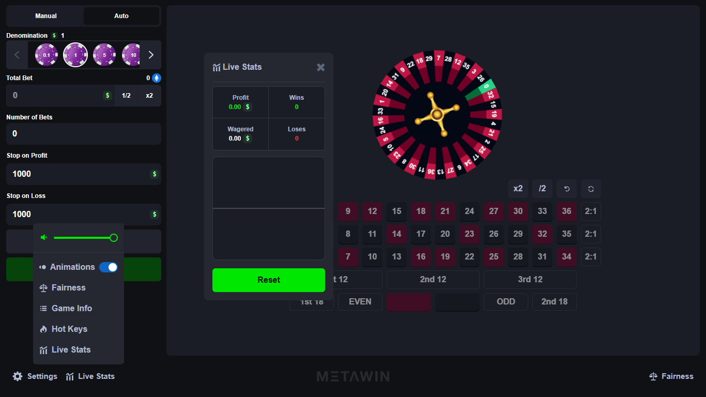Click the left chip carousel arrow
706x397 pixels.
pyautogui.click(x=17, y=55)
